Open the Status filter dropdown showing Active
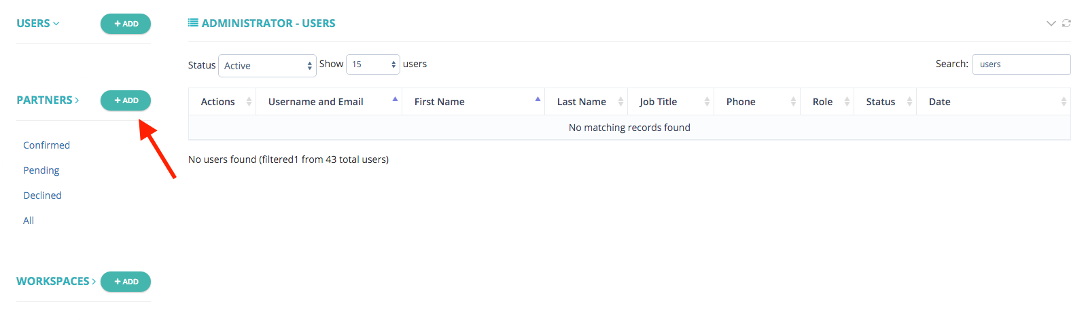Viewport: 1086px width, 321px height. point(267,66)
